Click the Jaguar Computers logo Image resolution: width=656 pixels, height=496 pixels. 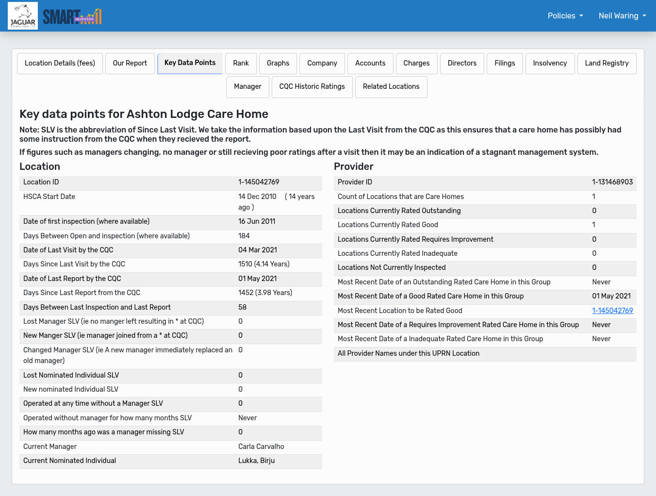coord(23,16)
